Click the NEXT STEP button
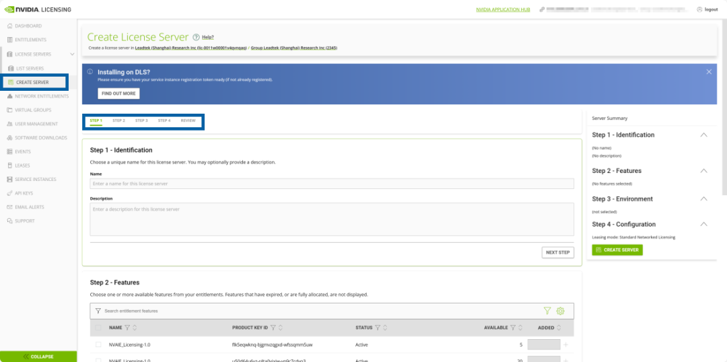Screen dimensions: 727x362 coord(558,252)
